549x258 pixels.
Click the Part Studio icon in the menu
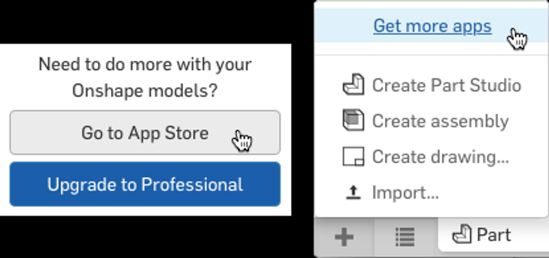353,84
